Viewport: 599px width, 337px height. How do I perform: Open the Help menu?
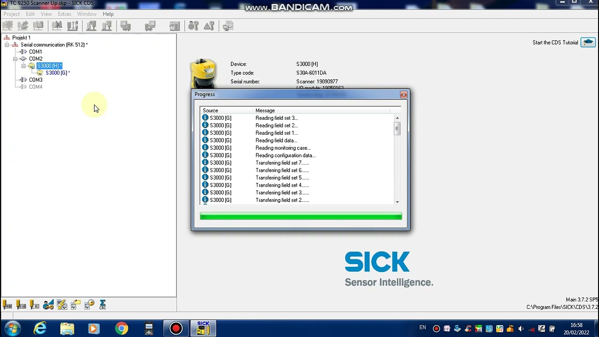point(108,14)
